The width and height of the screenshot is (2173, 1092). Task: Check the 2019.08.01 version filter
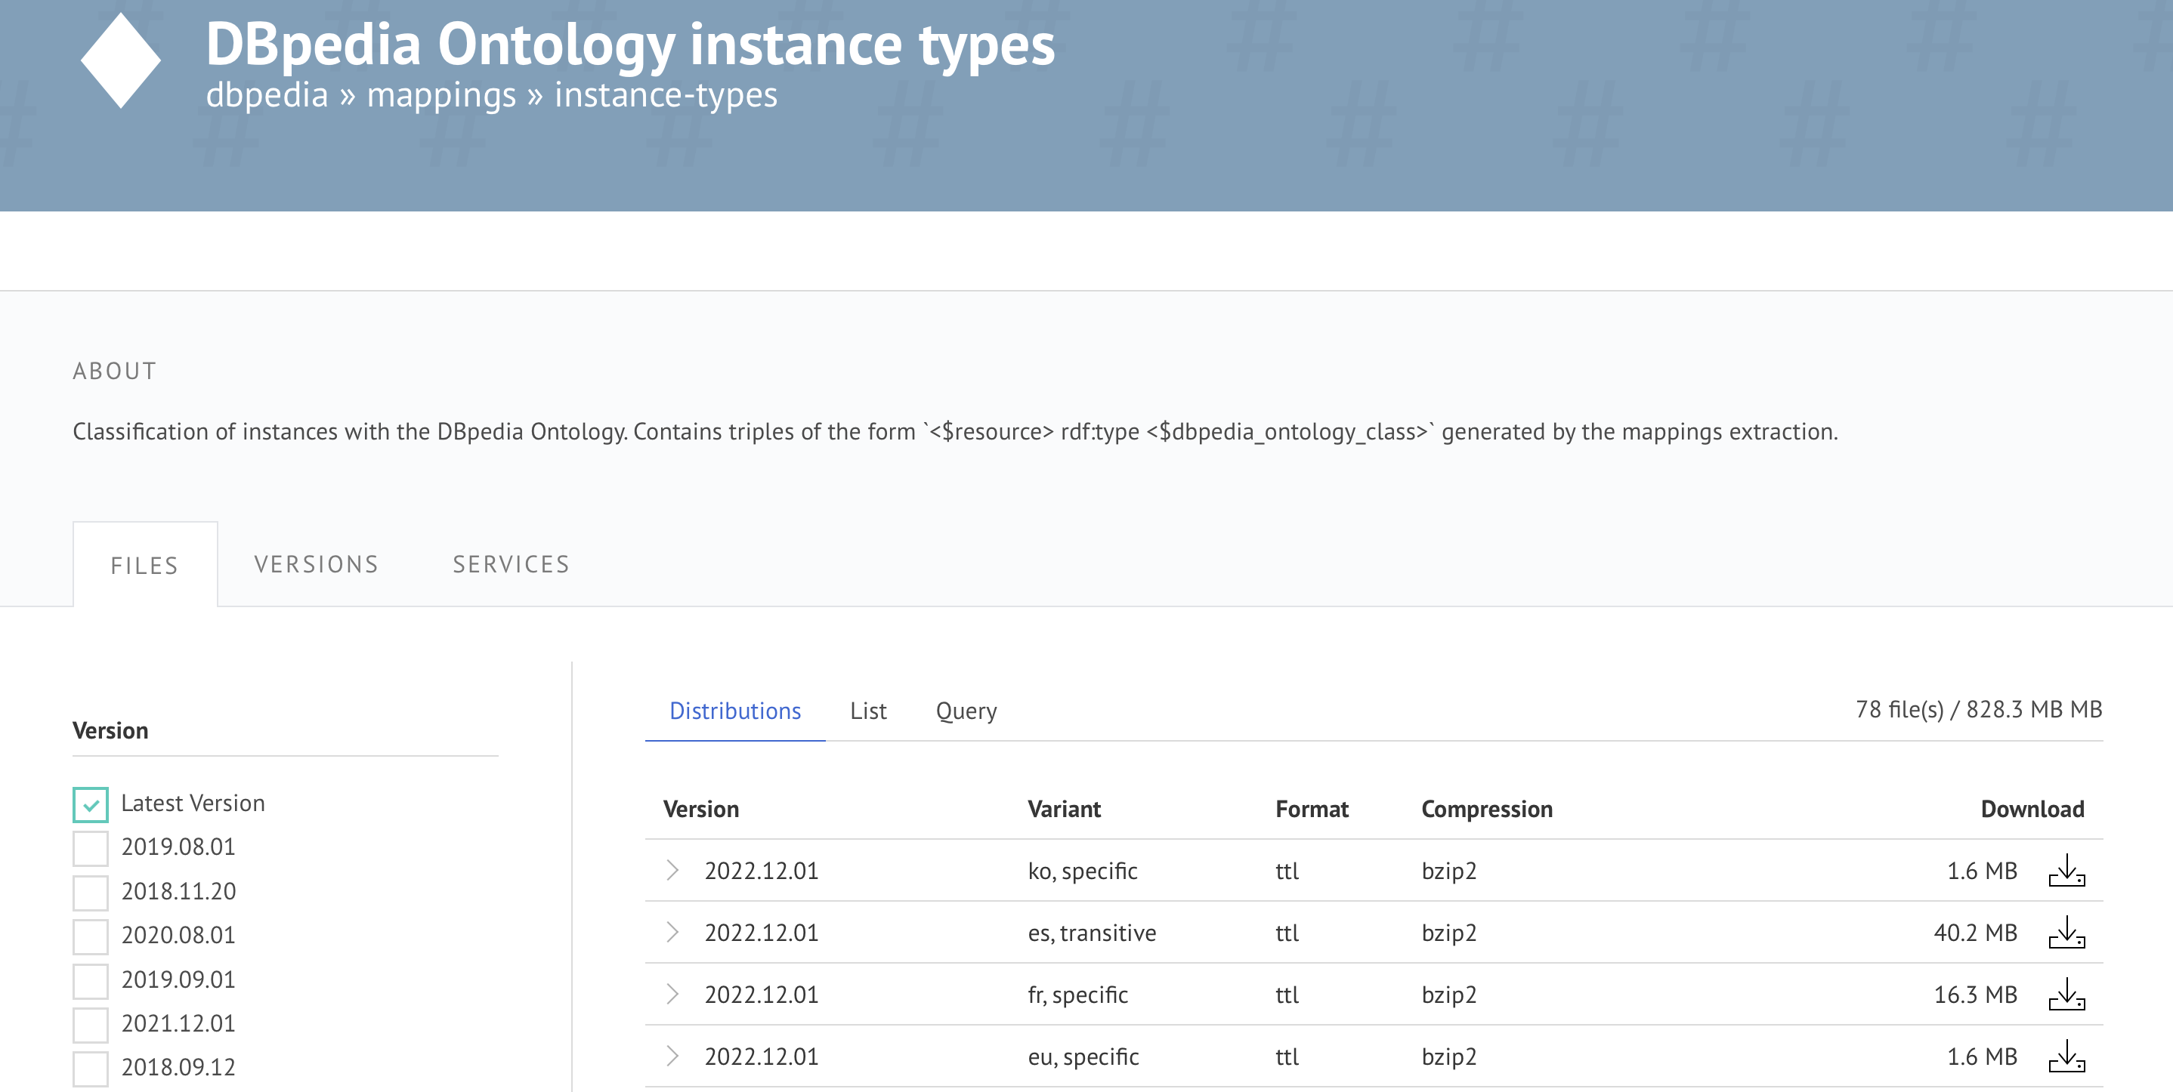pyautogui.click(x=90, y=848)
